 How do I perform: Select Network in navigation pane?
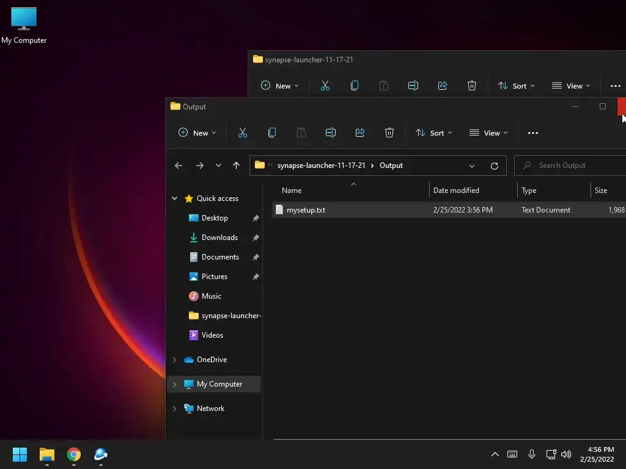point(210,409)
